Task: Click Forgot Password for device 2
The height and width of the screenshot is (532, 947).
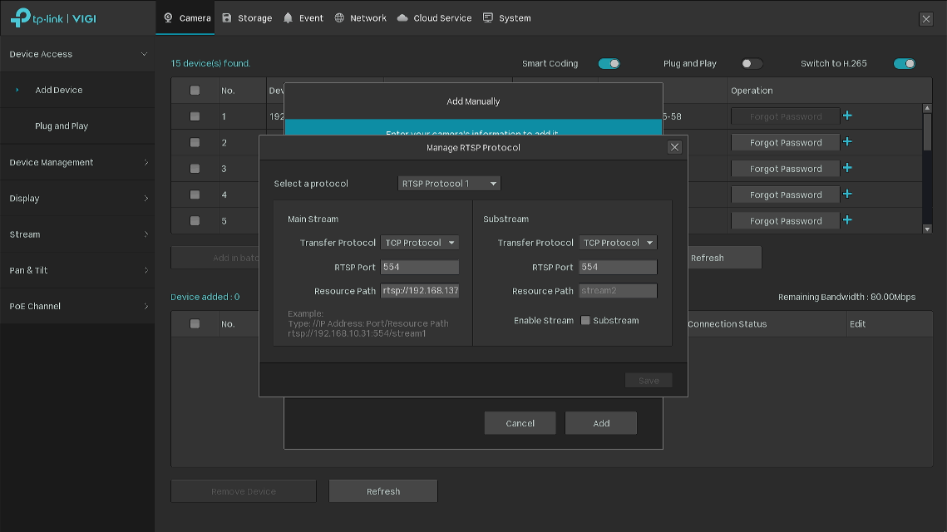Action: click(785, 142)
